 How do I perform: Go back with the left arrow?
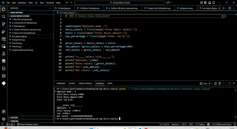[x=67, y=2]
